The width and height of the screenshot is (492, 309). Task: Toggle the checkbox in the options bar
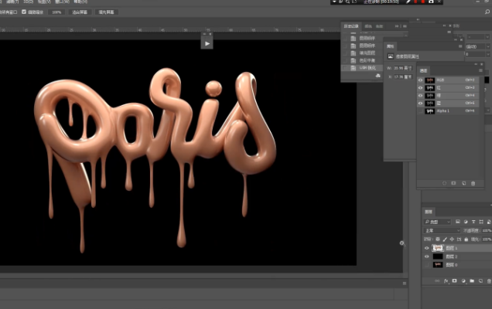(24, 12)
